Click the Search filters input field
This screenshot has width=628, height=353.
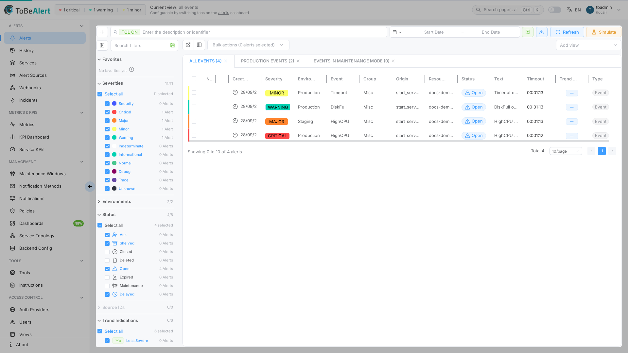(x=139, y=45)
